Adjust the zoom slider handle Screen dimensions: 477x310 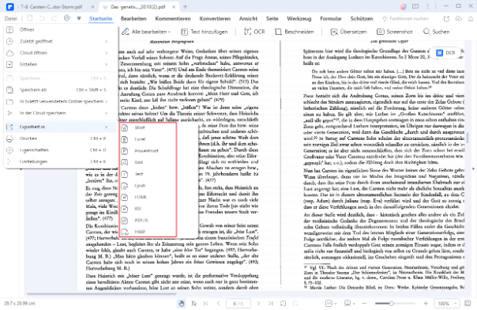pos(392,304)
